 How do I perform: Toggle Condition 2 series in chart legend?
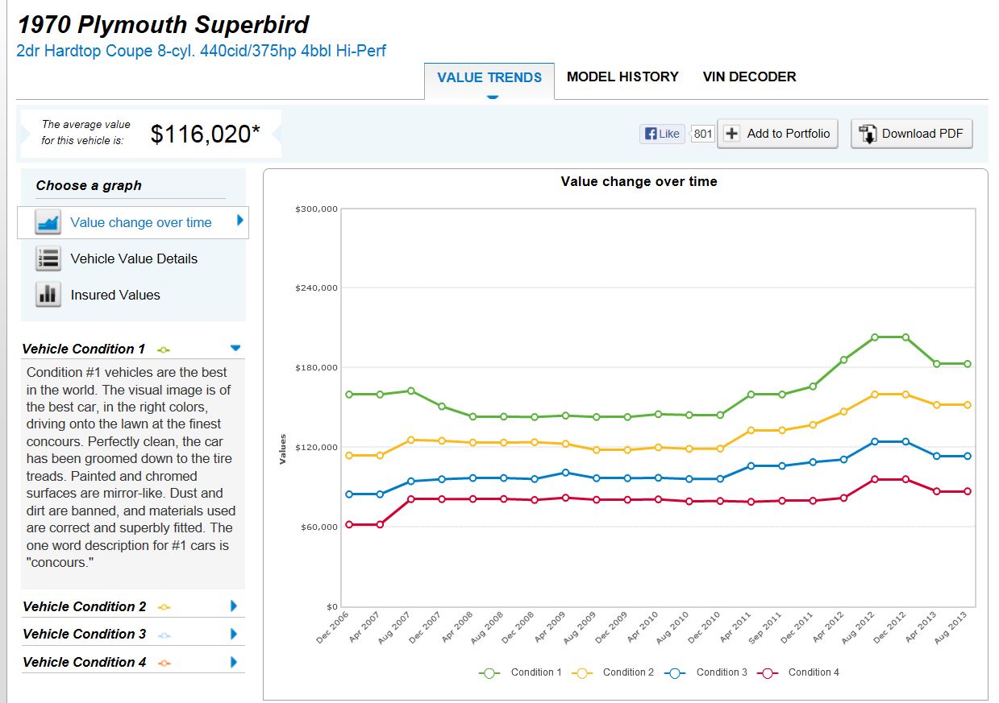tap(612, 672)
